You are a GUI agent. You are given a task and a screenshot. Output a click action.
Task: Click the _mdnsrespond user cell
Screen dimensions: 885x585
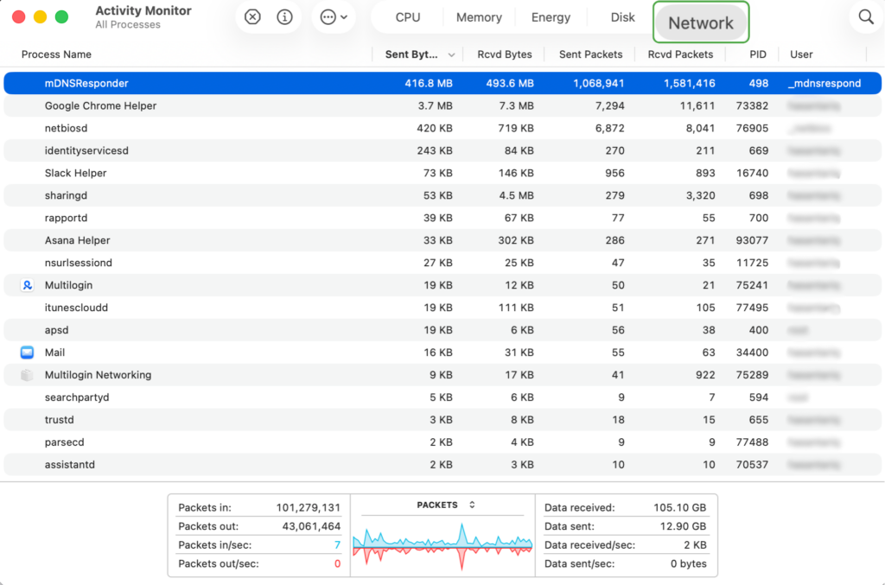click(824, 84)
